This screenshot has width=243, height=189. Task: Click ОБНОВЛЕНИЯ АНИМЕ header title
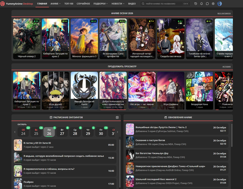180,117
